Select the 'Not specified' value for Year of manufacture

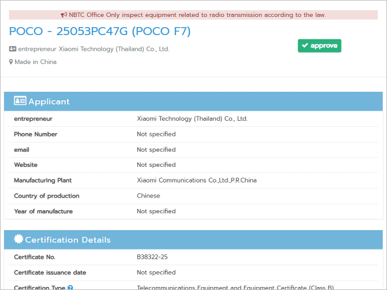tap(156, 211)
